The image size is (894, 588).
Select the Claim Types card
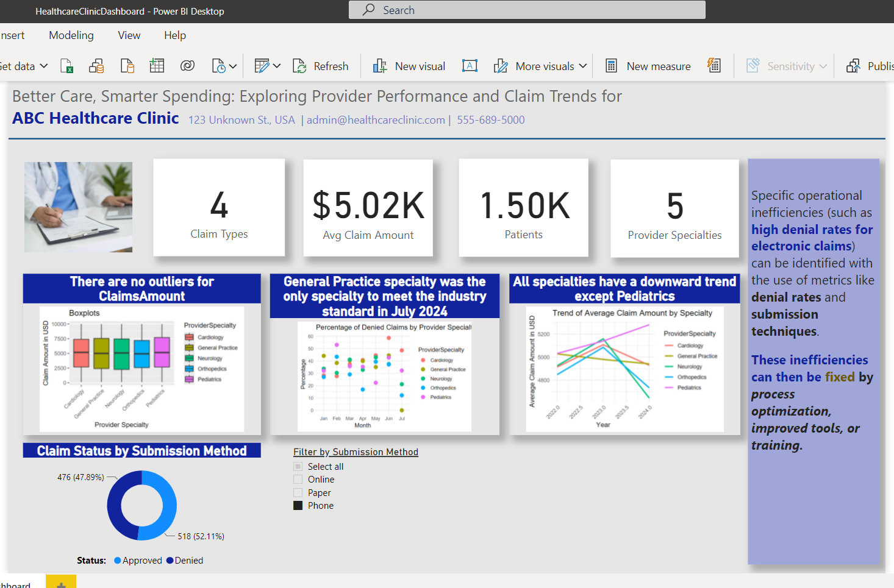pyautogui.click(x=219, y=207)
